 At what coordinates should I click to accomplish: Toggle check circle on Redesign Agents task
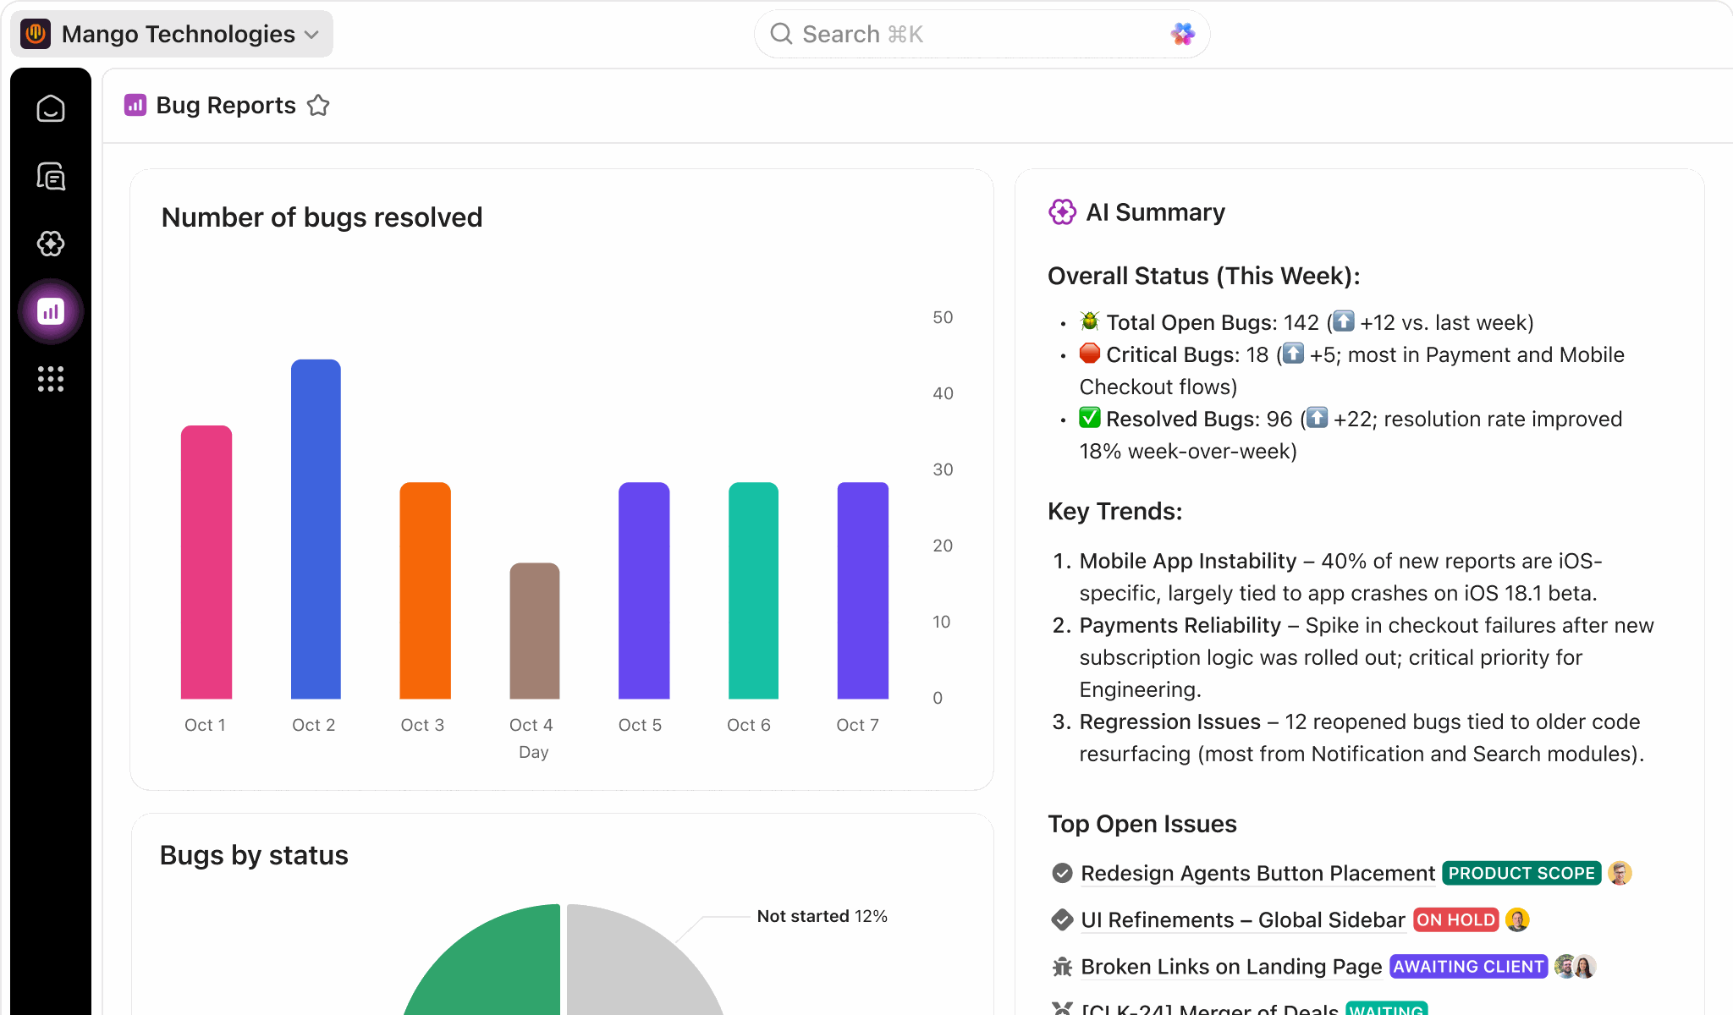(1062, 873)
